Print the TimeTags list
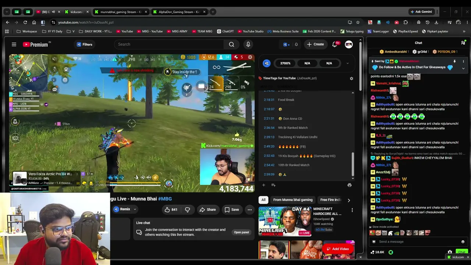471x265 pixels. [x=349, y=185]
